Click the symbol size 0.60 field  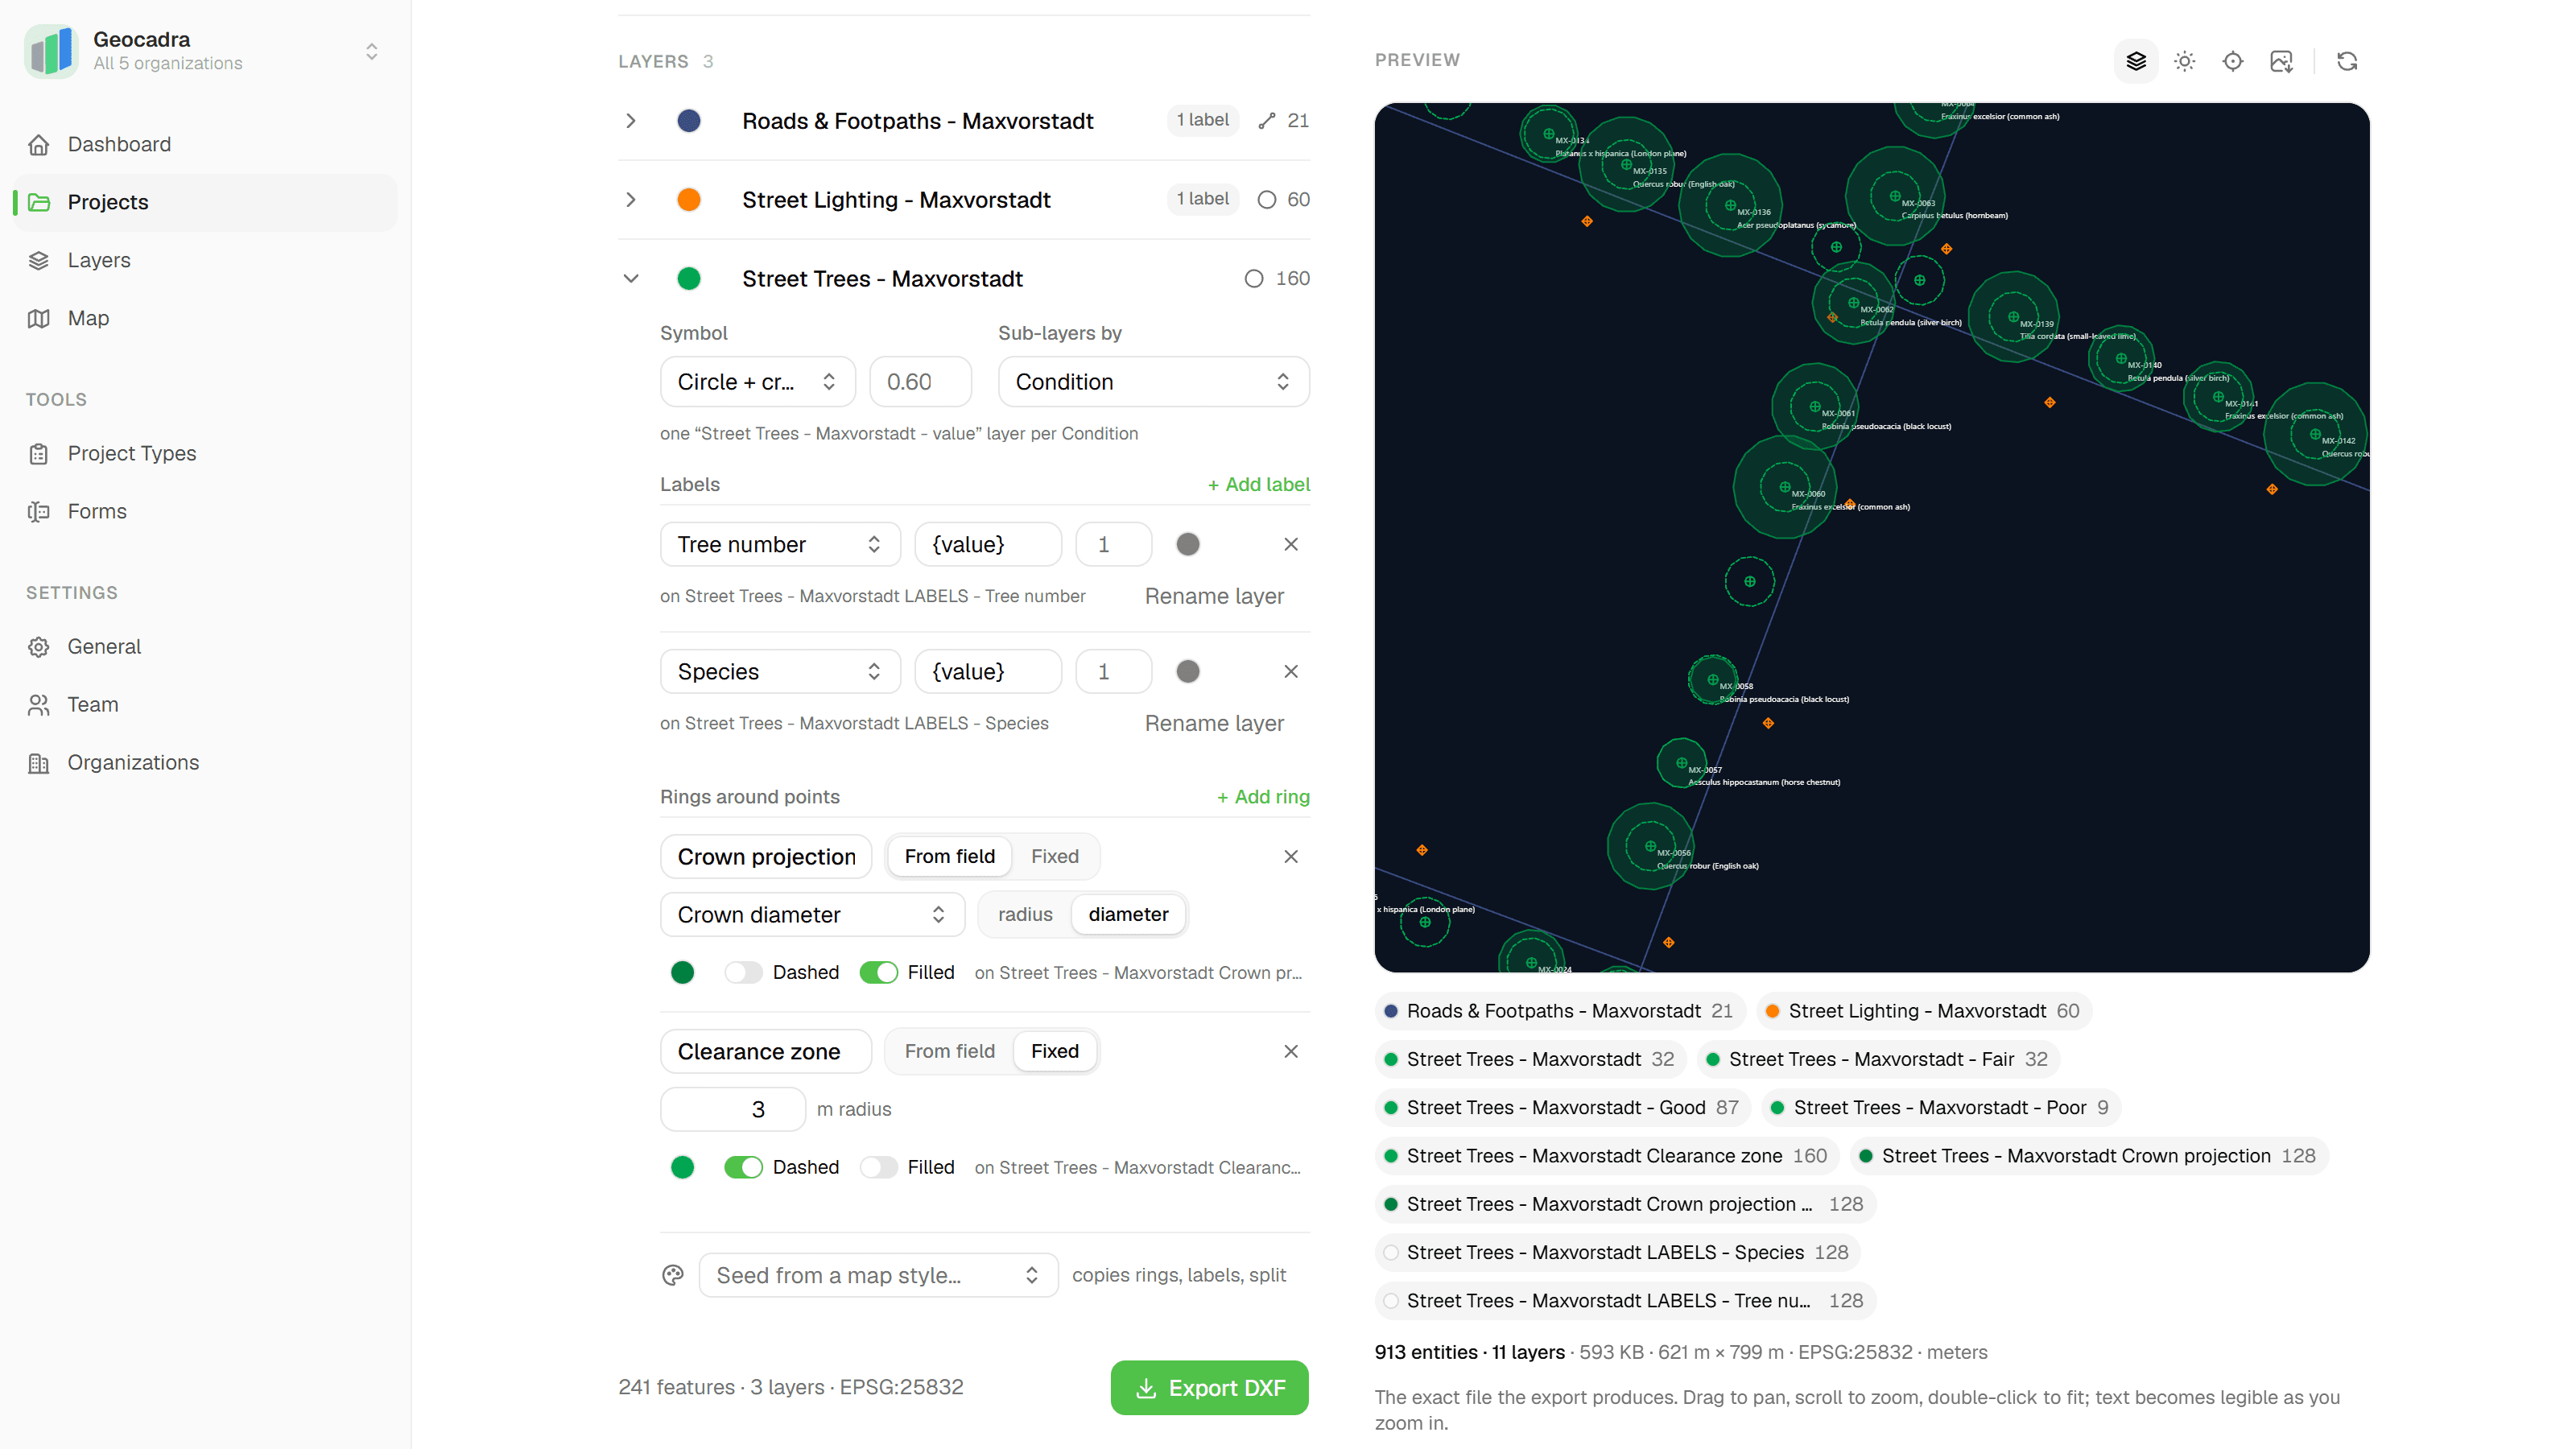[x=920, y=382]
